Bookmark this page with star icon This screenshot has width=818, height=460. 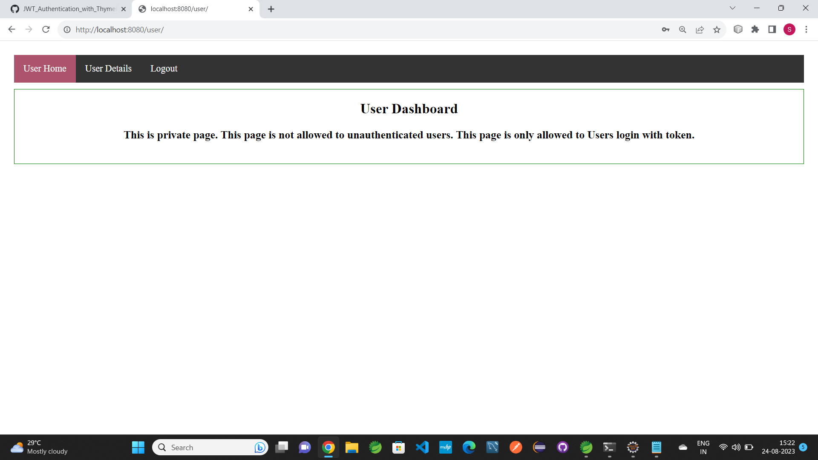coord(717,29)
